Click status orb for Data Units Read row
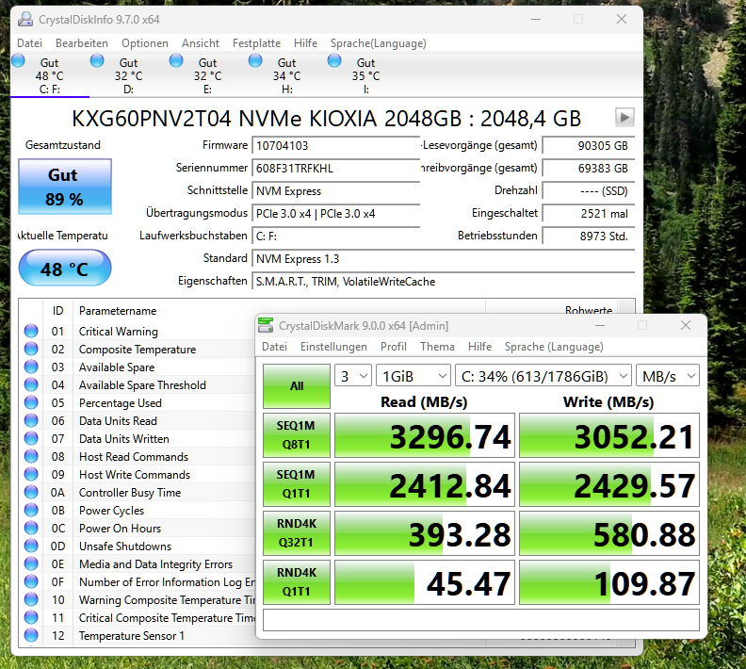 31,420
